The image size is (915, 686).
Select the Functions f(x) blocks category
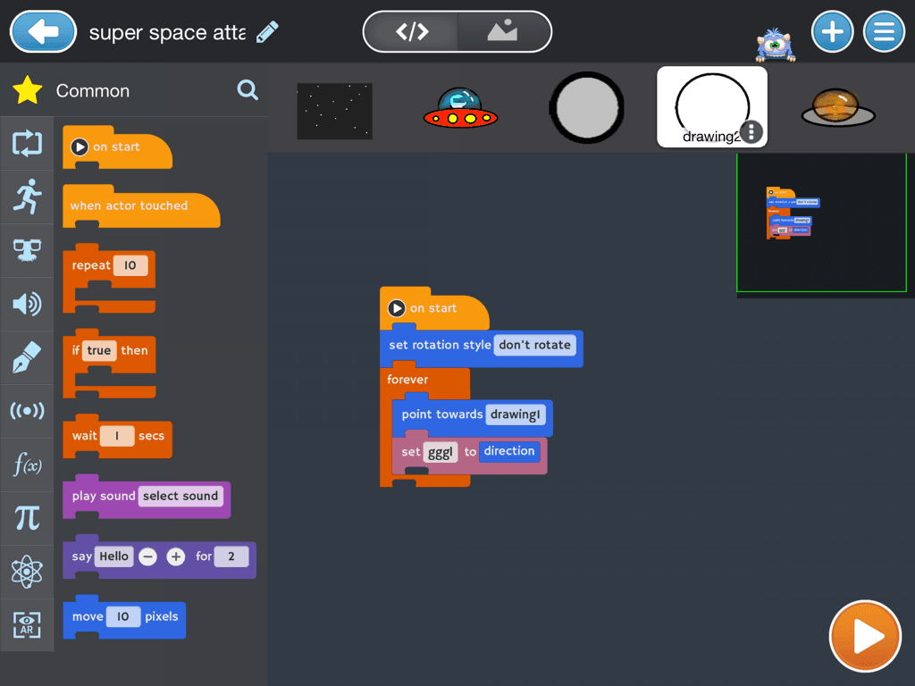[28, 465]
